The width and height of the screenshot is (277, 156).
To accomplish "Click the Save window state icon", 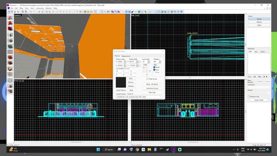I will click(26, 12).
